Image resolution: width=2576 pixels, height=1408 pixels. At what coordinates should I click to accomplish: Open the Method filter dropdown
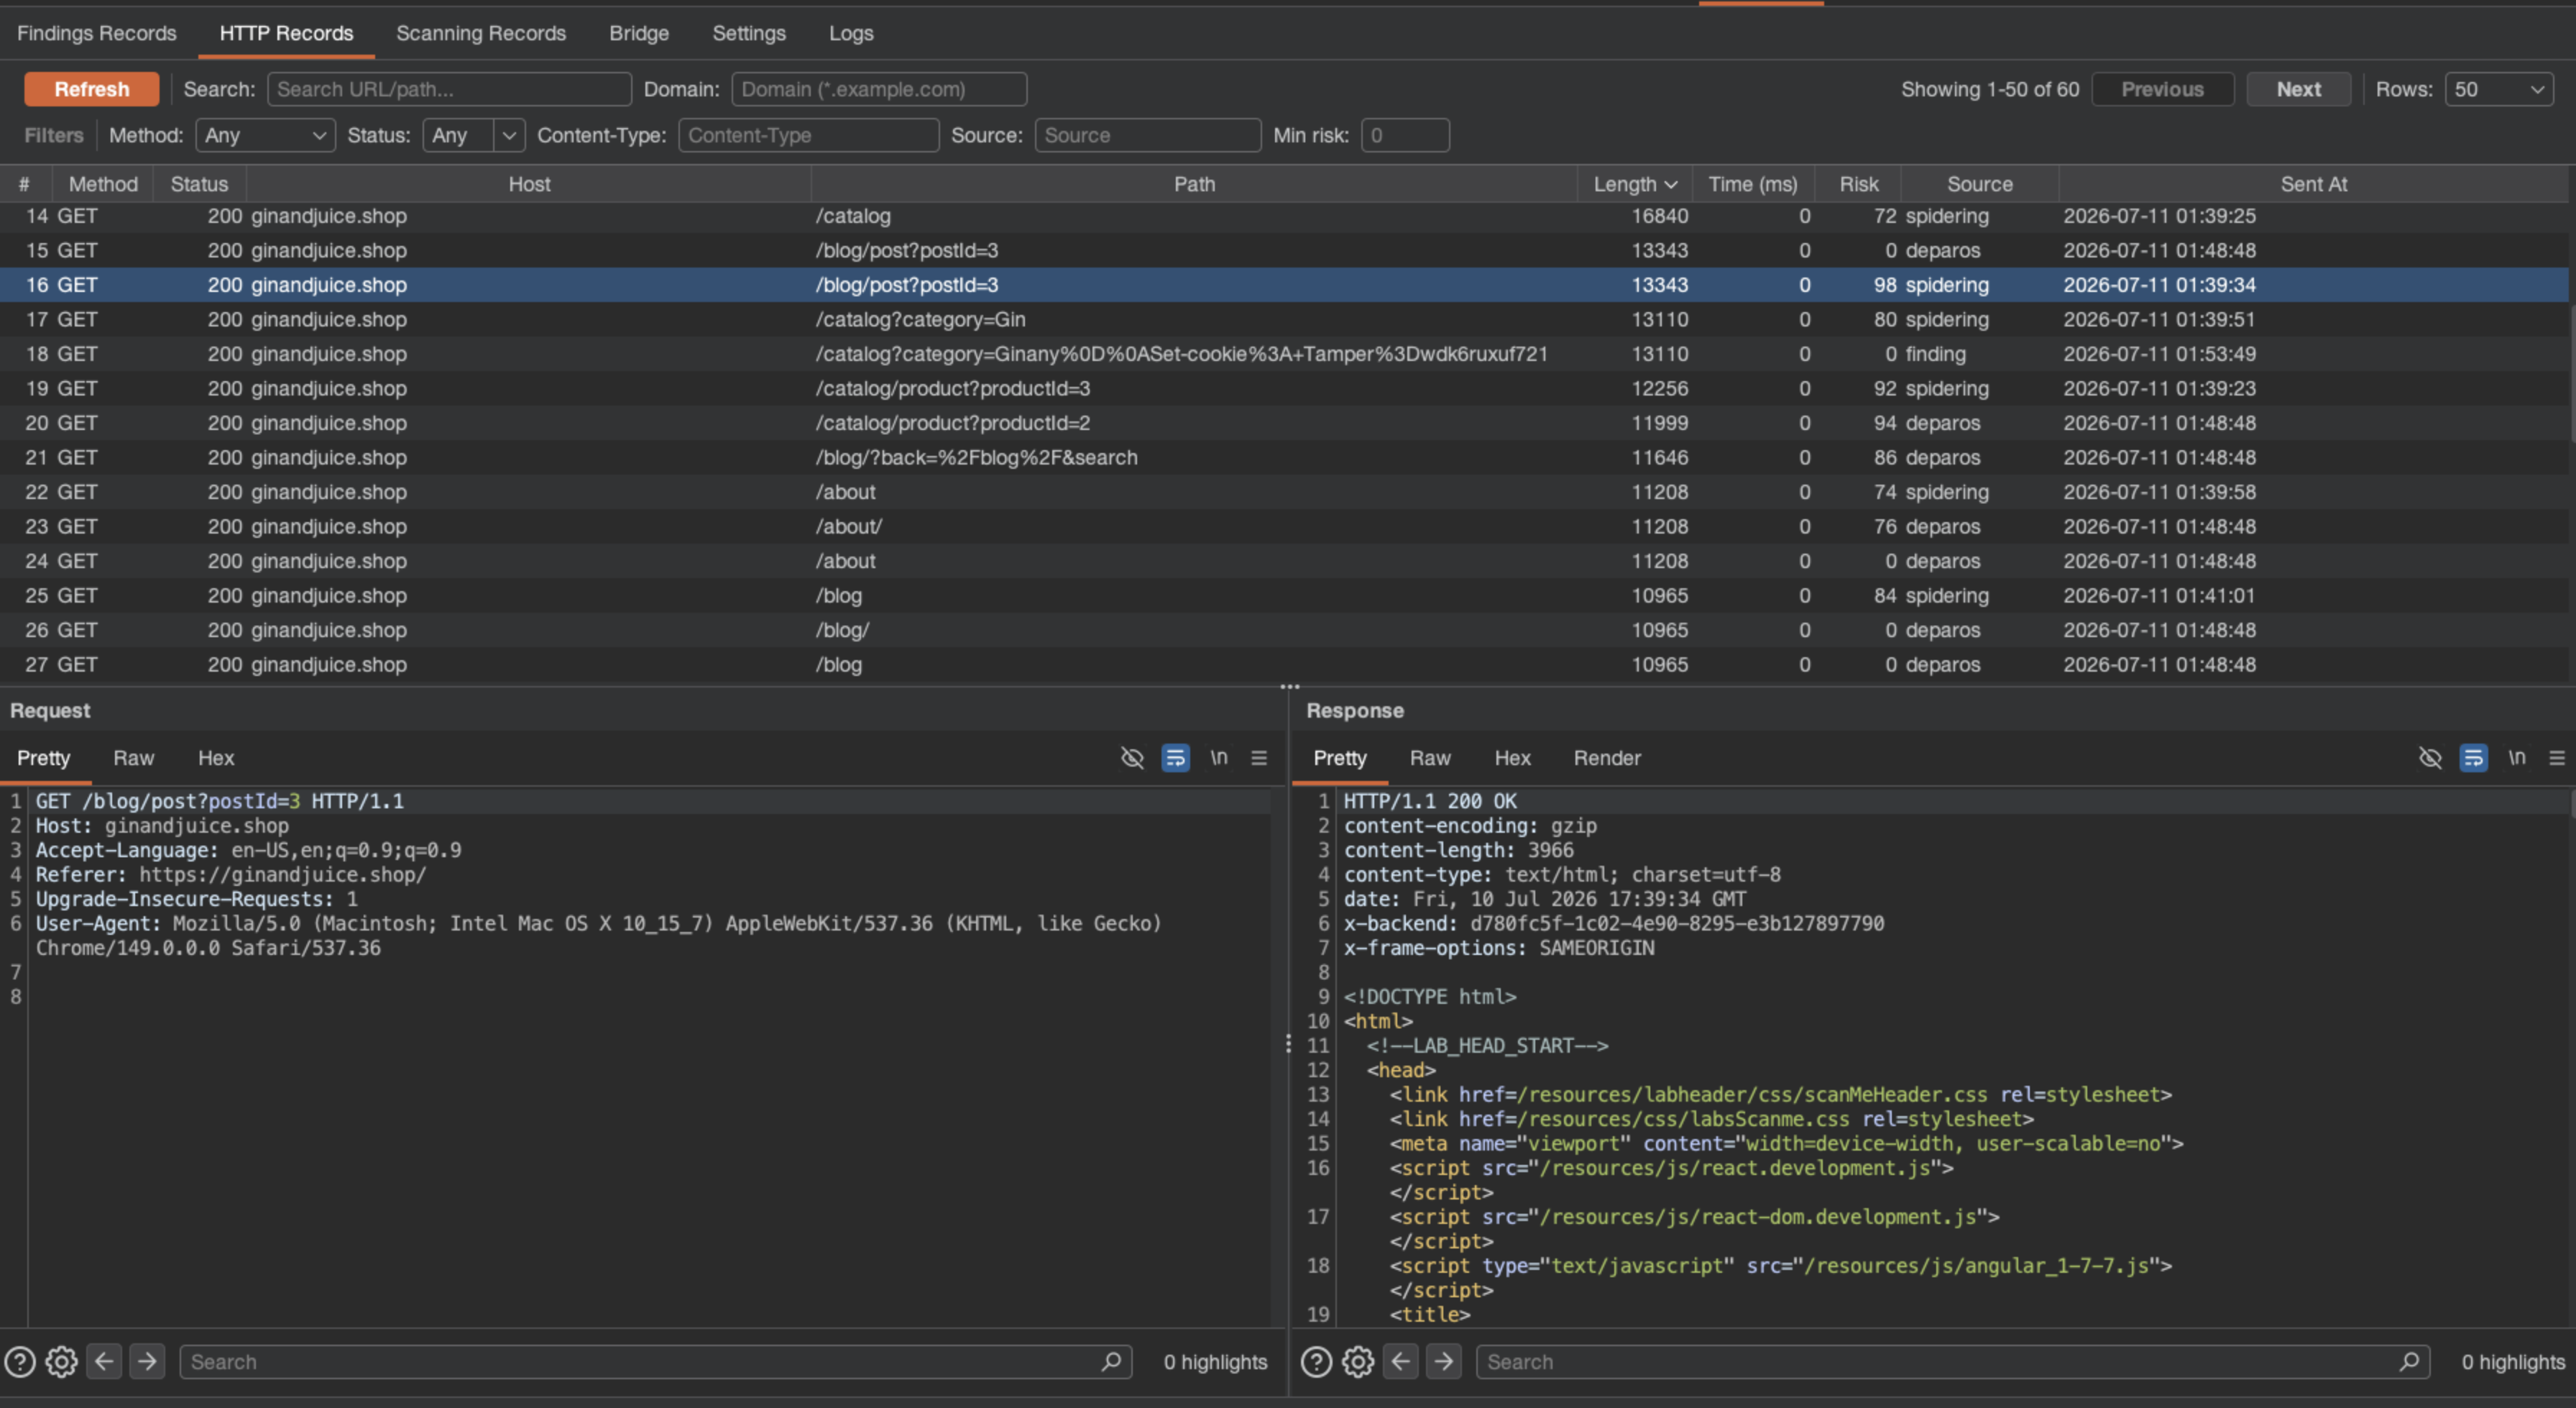click(265, 135)
